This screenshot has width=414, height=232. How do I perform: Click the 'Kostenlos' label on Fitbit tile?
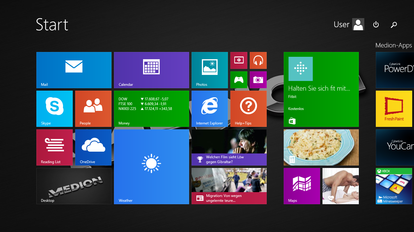pos(296,109)
